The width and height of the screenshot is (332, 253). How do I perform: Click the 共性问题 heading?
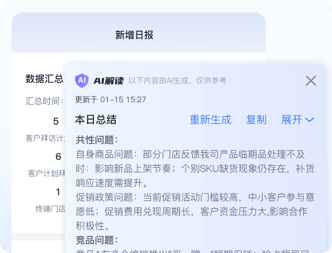click(97, 140)
